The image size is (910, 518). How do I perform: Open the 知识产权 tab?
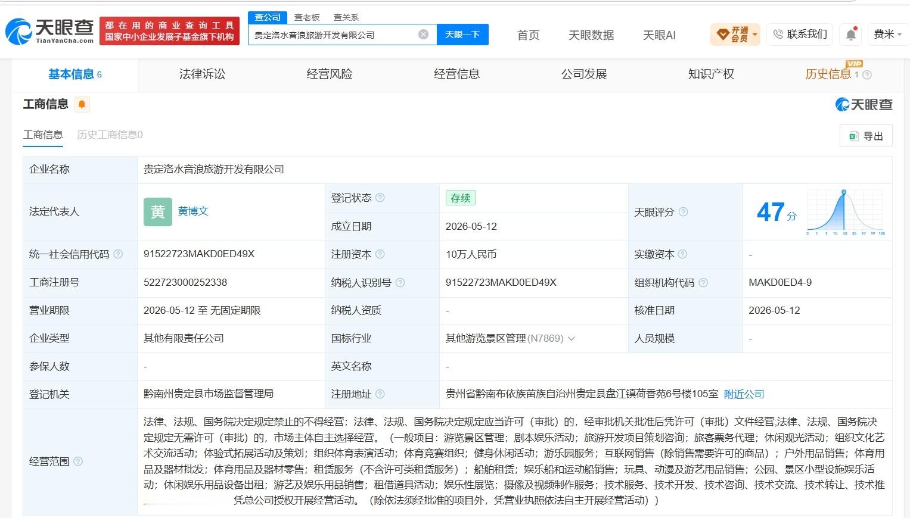tap(711, 74)
